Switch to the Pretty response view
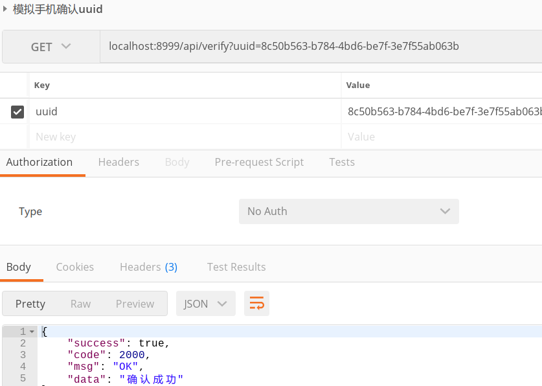The width and height of the screenshot is (542, 386). coord(30,303)
